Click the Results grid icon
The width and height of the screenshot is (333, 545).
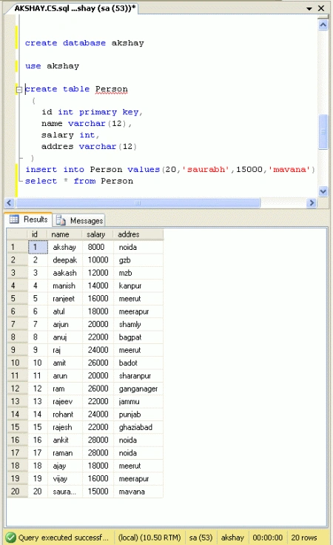click(14, 219)
